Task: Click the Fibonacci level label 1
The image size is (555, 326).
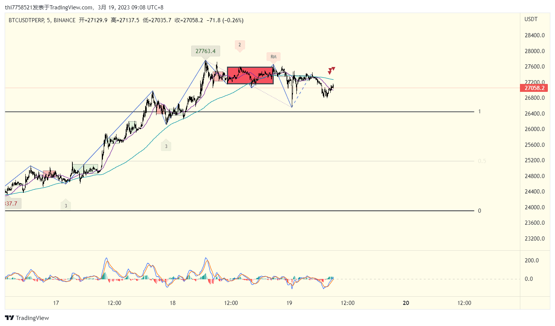Action: click(x=480, y=111)
